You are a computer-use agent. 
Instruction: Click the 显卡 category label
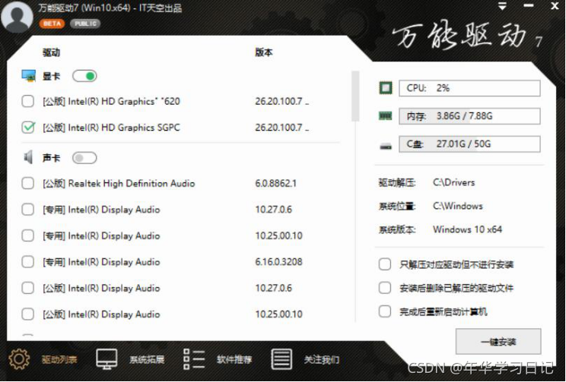tap(51, 76)
